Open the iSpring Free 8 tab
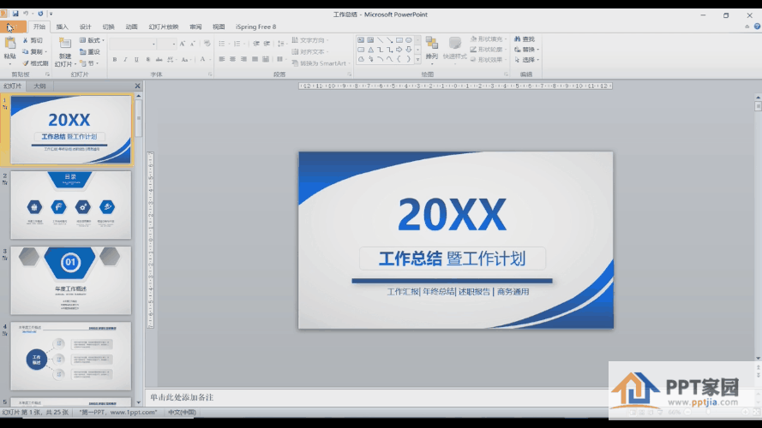Viewport: 762px width, 428px height. click(255, 27)
